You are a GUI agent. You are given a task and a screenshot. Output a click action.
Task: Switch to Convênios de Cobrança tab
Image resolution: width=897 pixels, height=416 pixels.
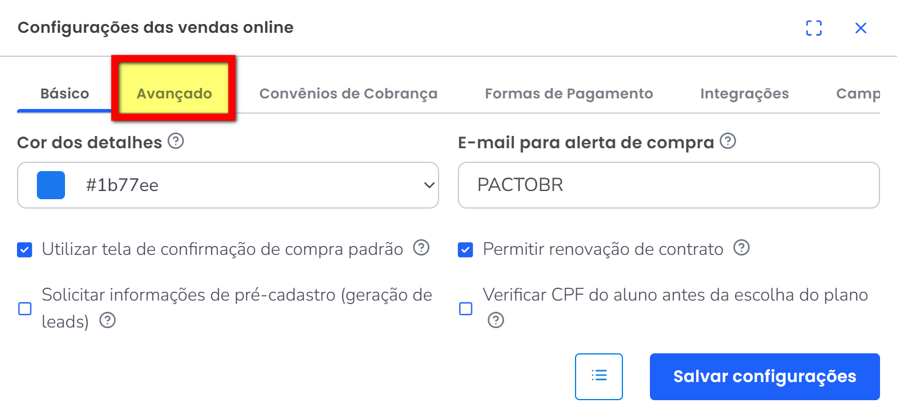(348, 94)
